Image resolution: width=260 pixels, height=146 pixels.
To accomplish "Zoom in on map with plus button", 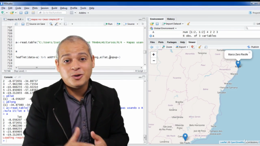I will [x=154, y=54].
